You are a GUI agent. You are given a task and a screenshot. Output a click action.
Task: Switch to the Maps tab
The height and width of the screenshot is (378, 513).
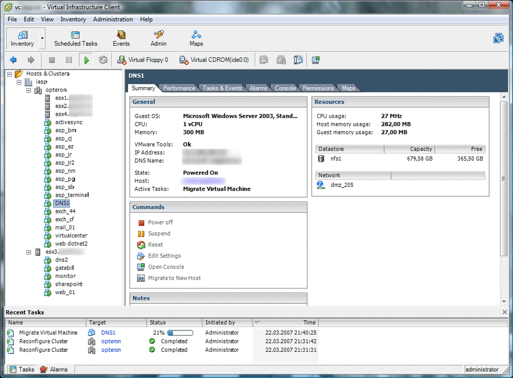point(348,88)
